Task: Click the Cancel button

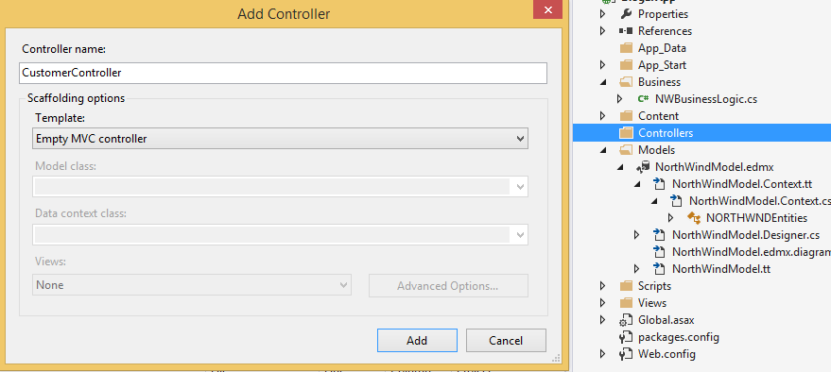Action: point(506,340)
